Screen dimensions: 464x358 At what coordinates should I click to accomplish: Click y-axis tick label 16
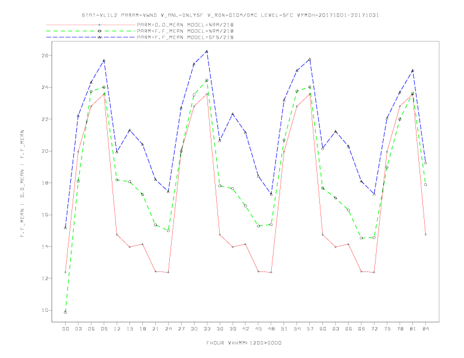(x=45, y=215)
